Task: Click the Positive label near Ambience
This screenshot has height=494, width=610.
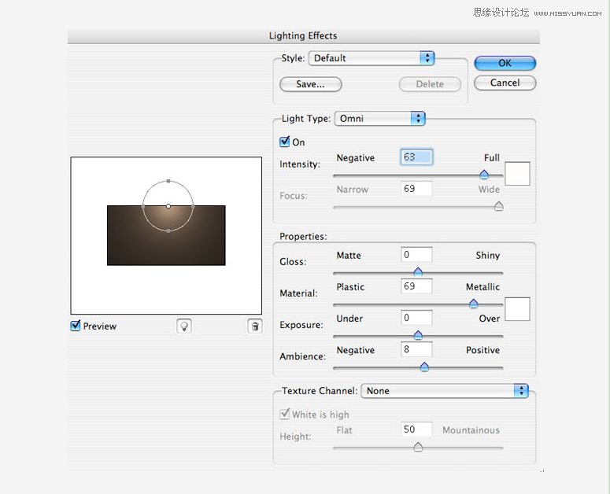Action: pos(482,350)
